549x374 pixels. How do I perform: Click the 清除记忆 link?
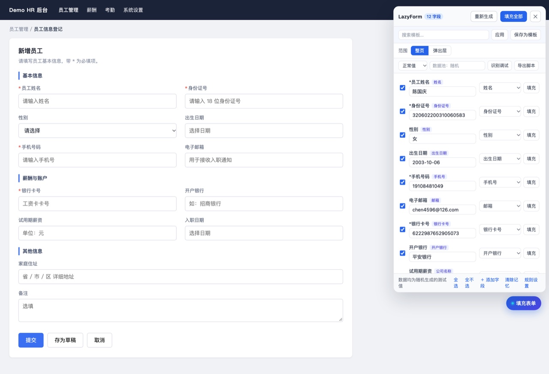pos(511,283)
